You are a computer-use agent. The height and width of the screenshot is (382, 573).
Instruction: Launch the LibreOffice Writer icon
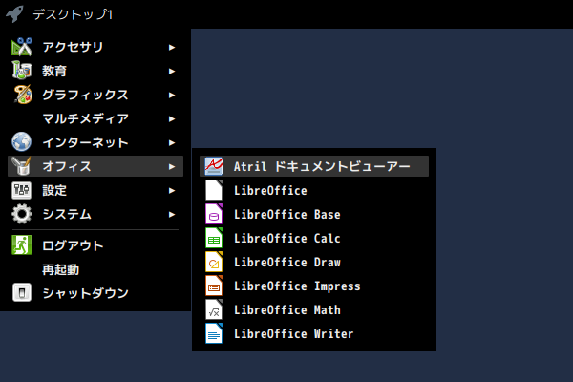point(214,333)
